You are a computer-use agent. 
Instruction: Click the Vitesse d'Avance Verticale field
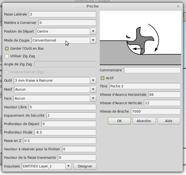162,103
